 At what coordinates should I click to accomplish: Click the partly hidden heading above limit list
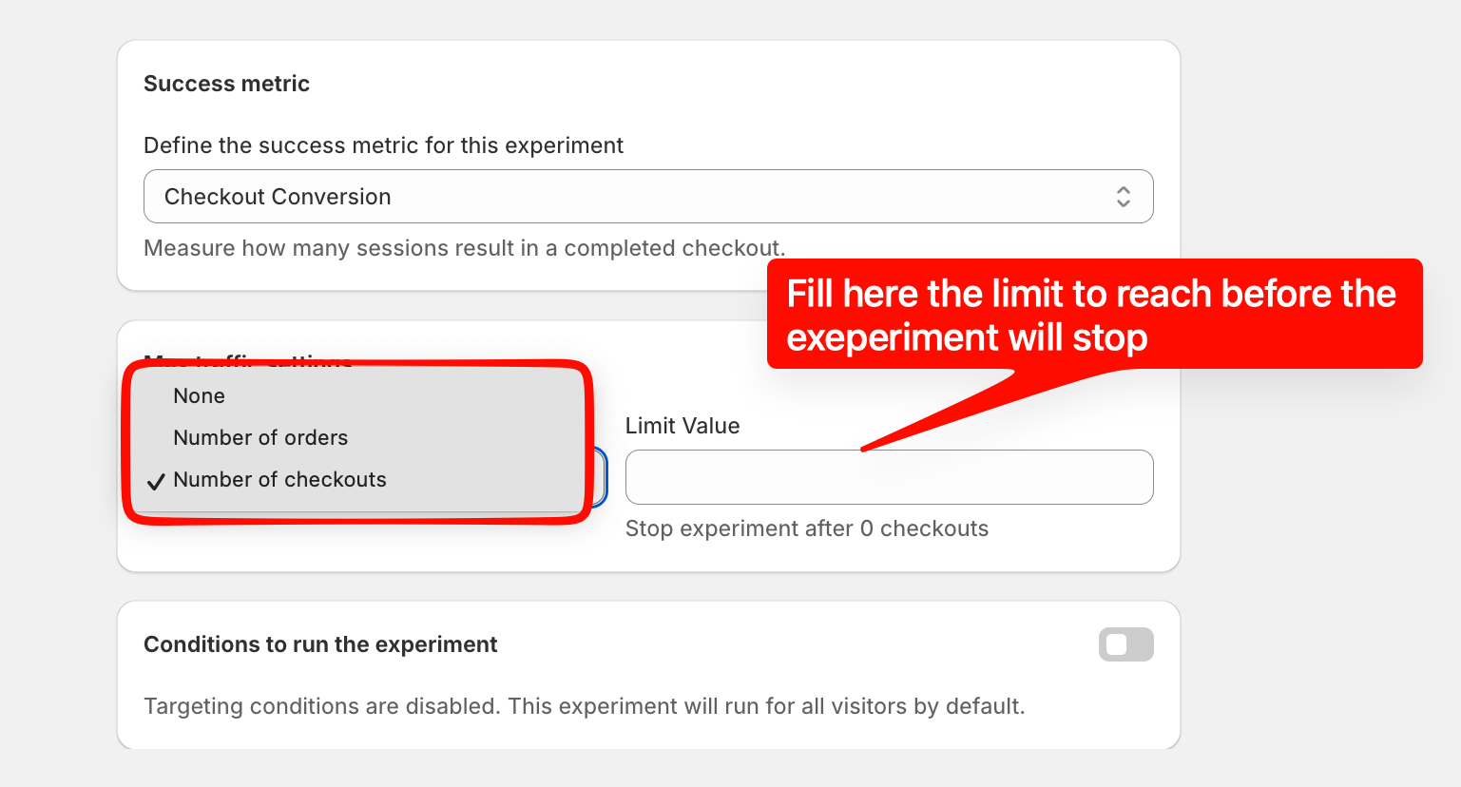click(x=247, y=359)
